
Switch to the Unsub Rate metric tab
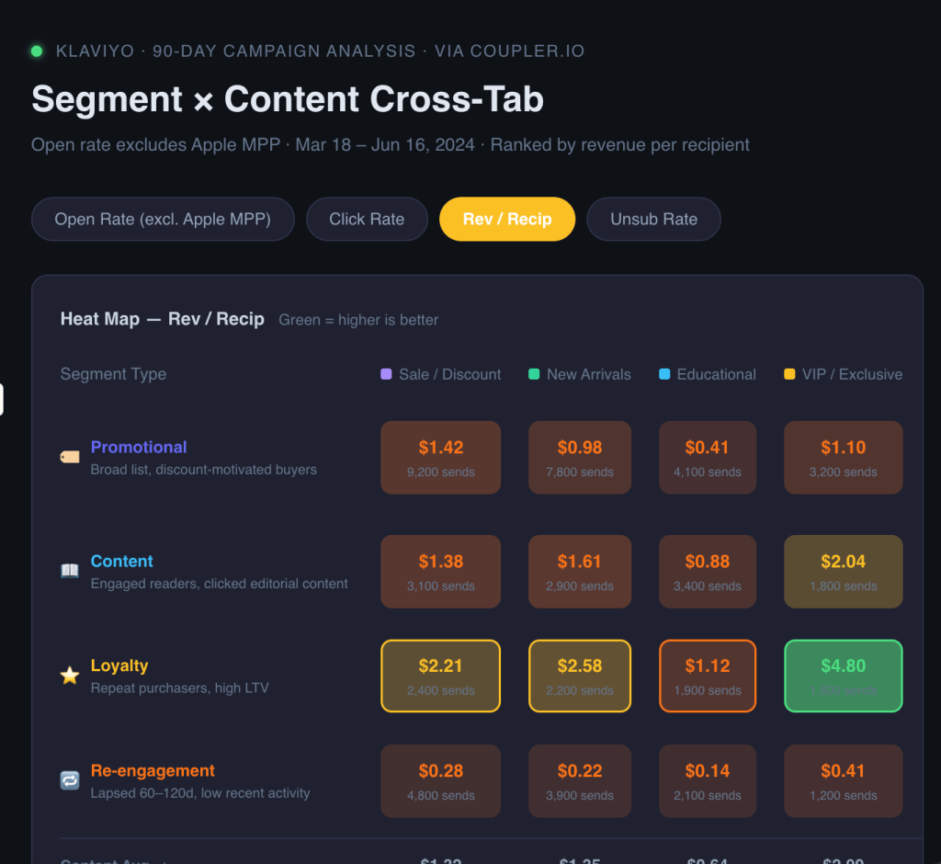click(x=653, y=219)
